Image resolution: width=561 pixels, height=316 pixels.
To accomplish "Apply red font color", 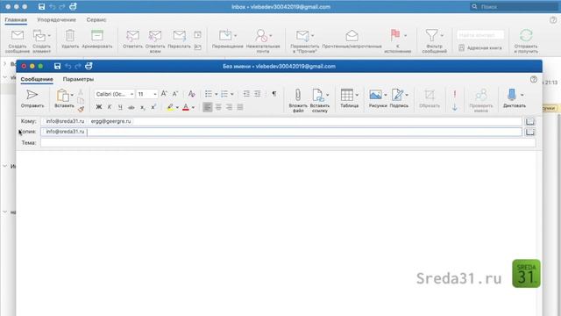I will coord(186,107).
